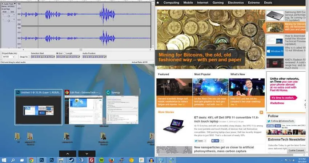Open the Computing menu on ExtremeTech
This screenshot has width=309, height=163.
(x=171, y=3)
